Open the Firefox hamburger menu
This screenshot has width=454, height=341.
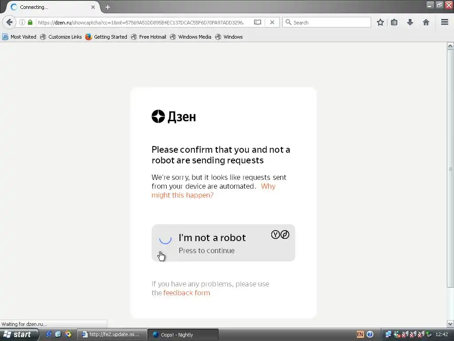click(445, 22)
